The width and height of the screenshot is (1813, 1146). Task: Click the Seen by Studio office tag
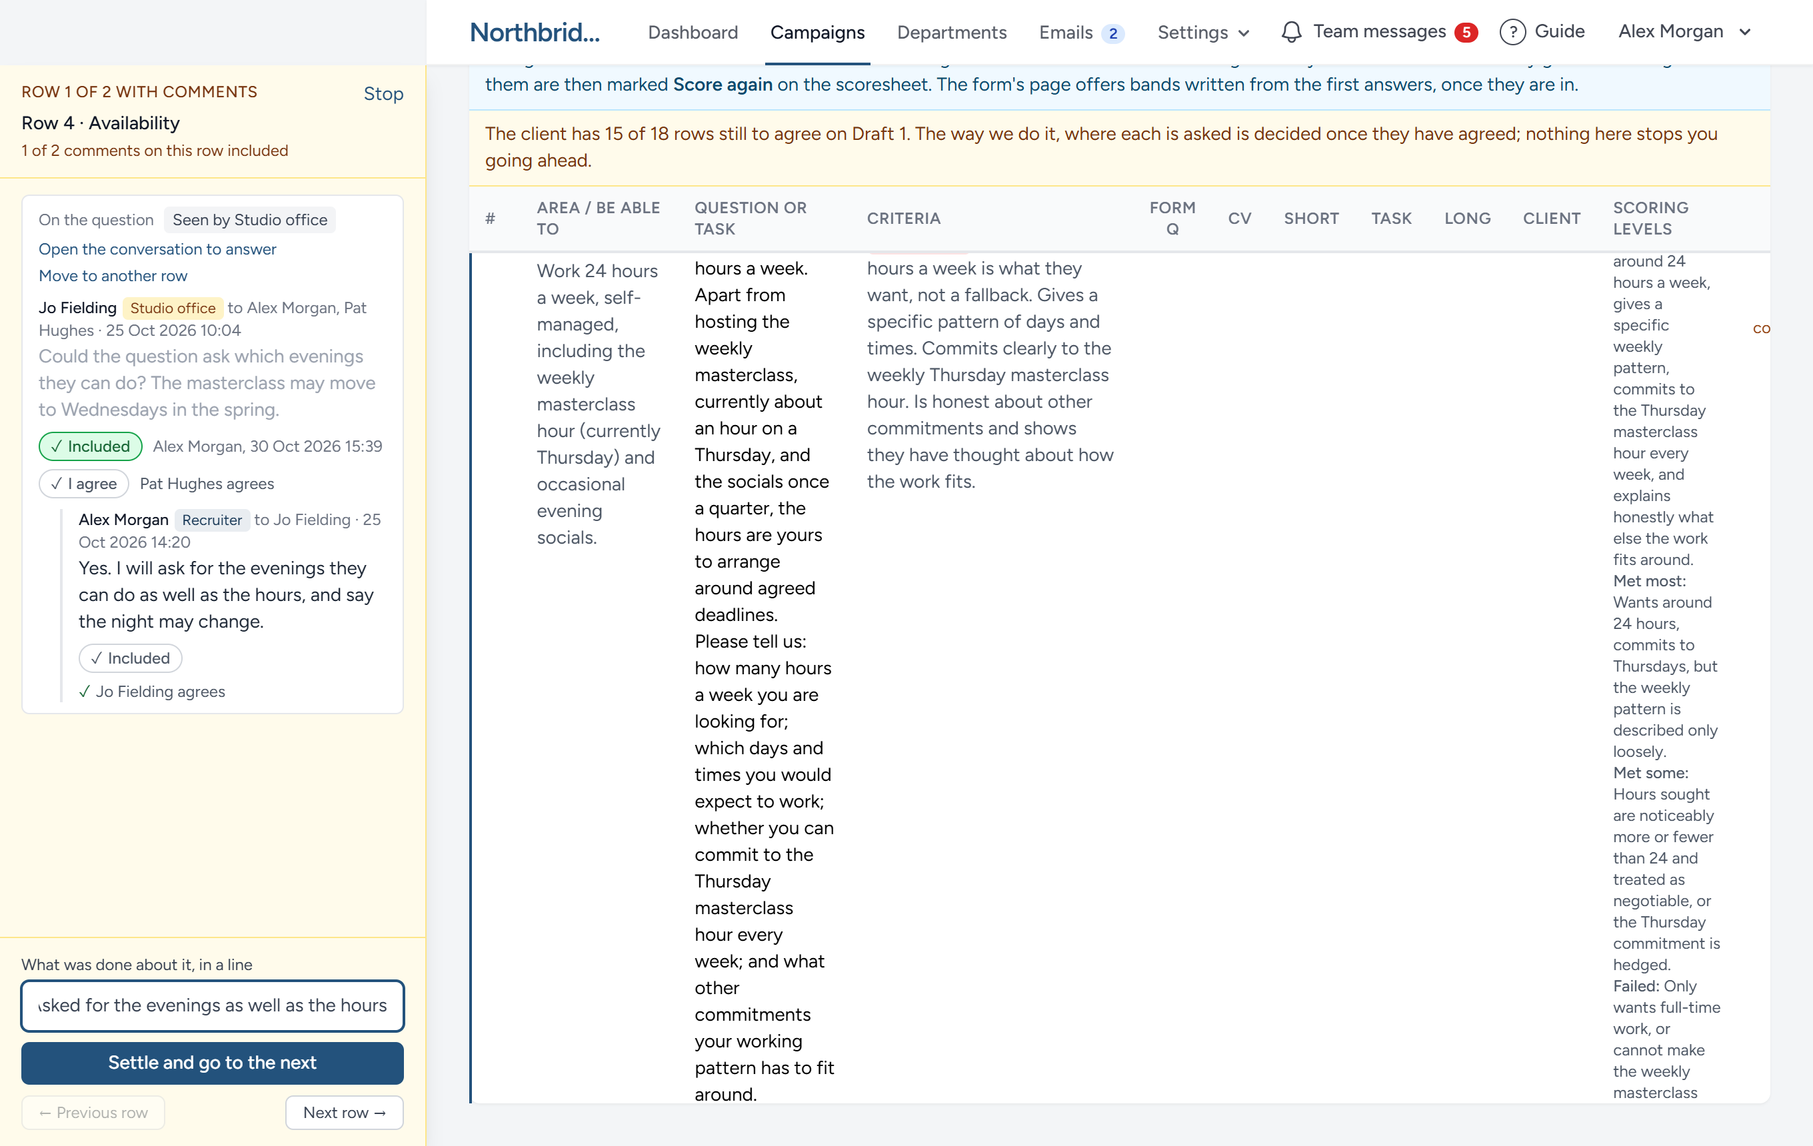pyautogui.click(x=250, y=220)
